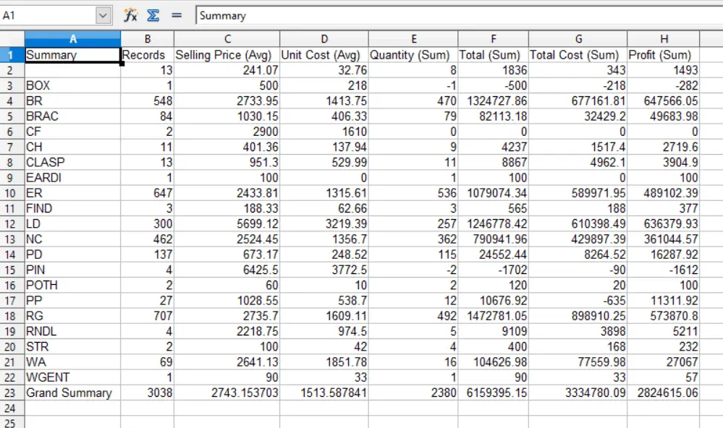This screenshot has width=723, height=428.
Task: Click cell with value 24552.44
Action: (x=493, y=254)
